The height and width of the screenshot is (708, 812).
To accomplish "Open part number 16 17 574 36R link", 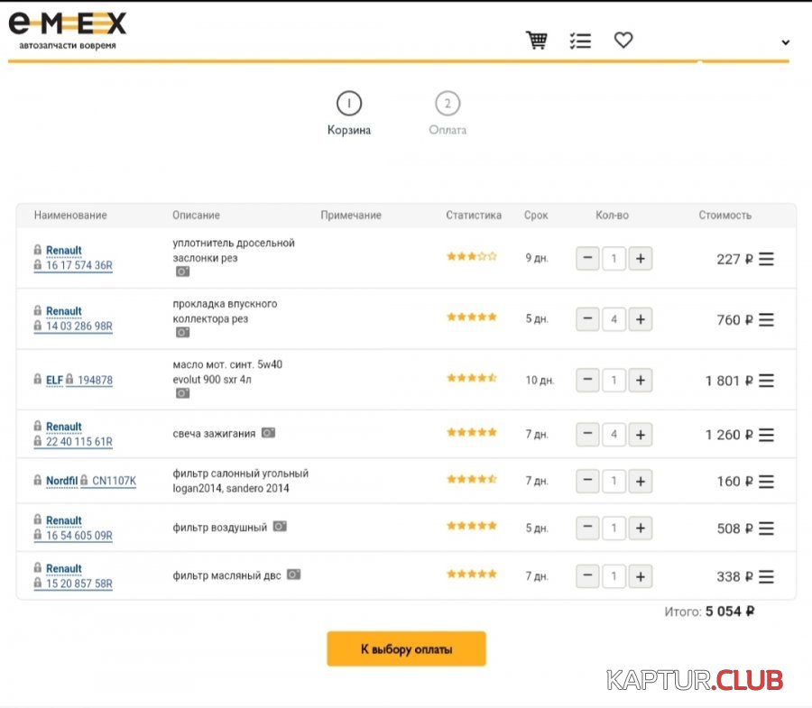I will (x=79, y=265).
